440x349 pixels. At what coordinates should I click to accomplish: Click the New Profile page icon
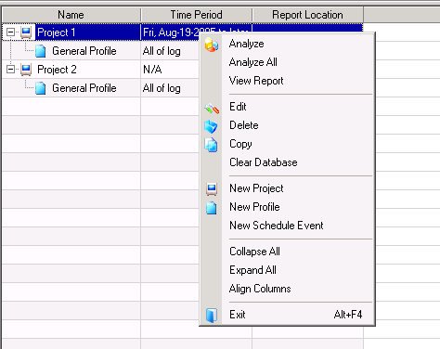[212, 208]
